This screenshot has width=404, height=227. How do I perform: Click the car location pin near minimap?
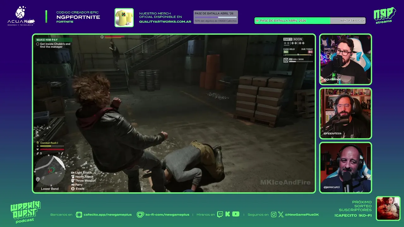click(38, 179)
